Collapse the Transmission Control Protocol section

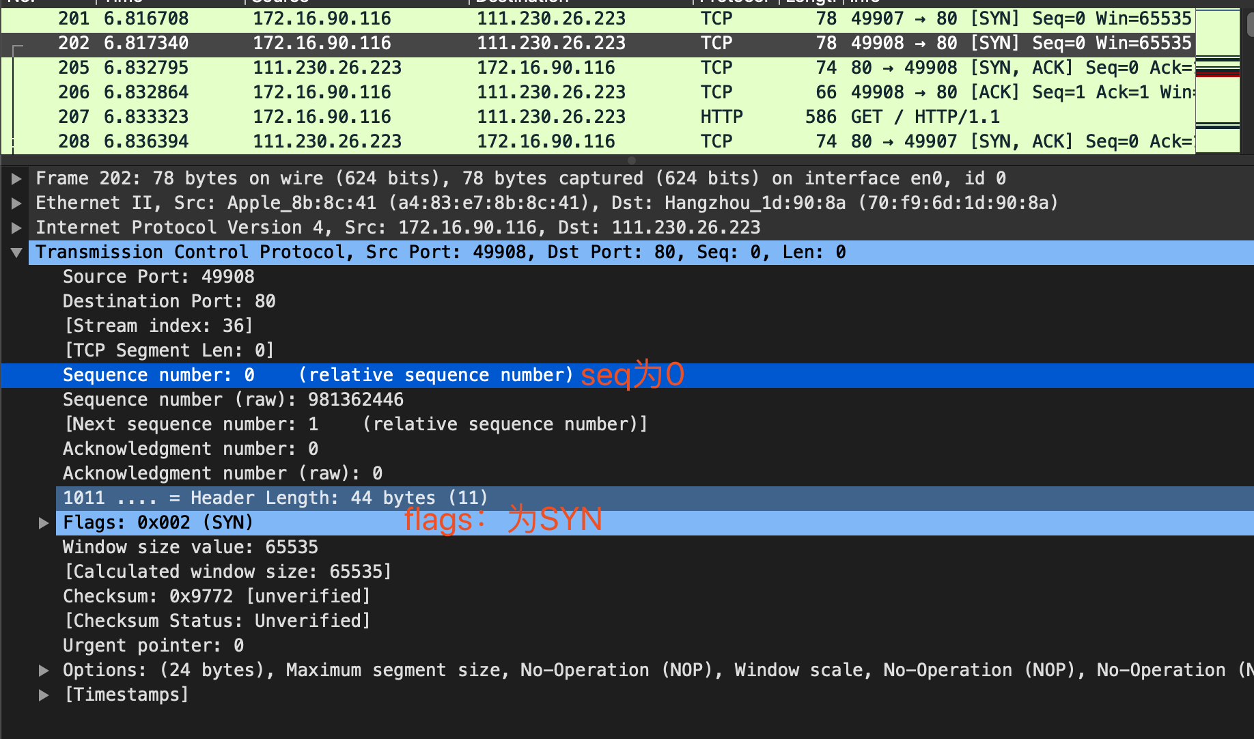[15, 252]
